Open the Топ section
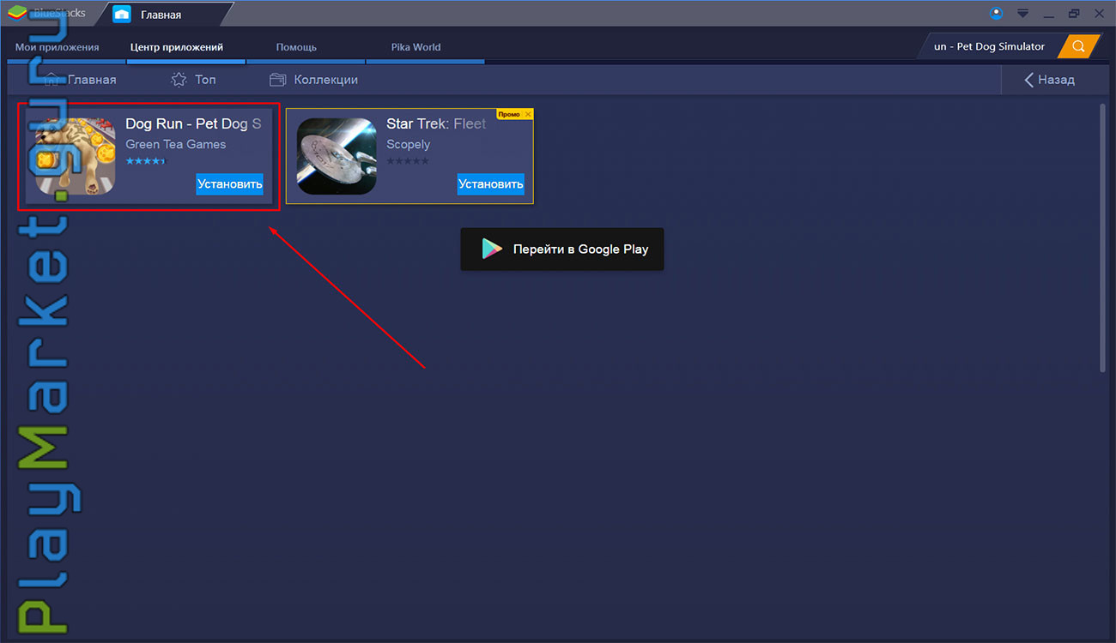The width and height of the screenshot is (1116, 643). coord(194,80)
